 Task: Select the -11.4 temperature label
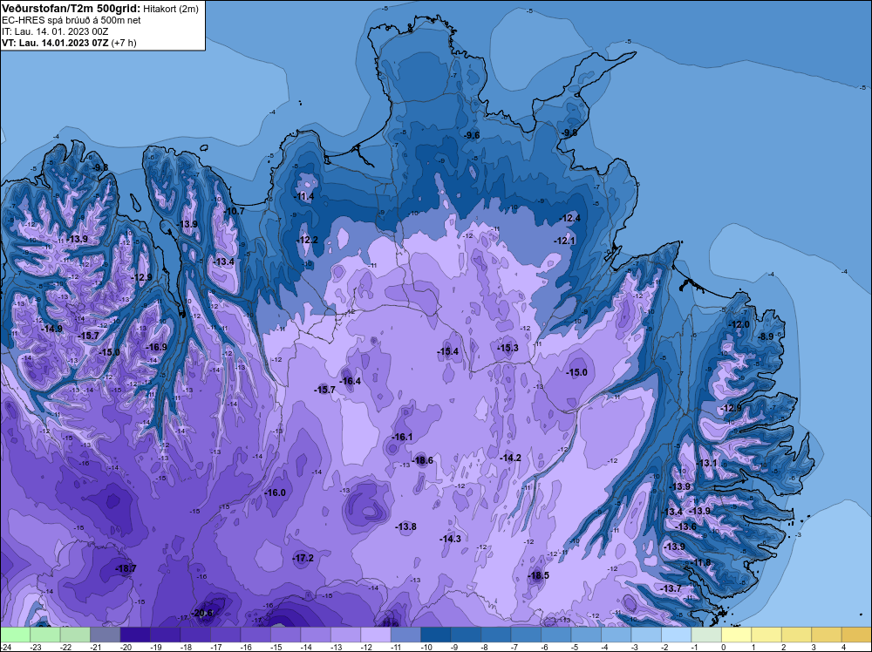pos(303,196)
